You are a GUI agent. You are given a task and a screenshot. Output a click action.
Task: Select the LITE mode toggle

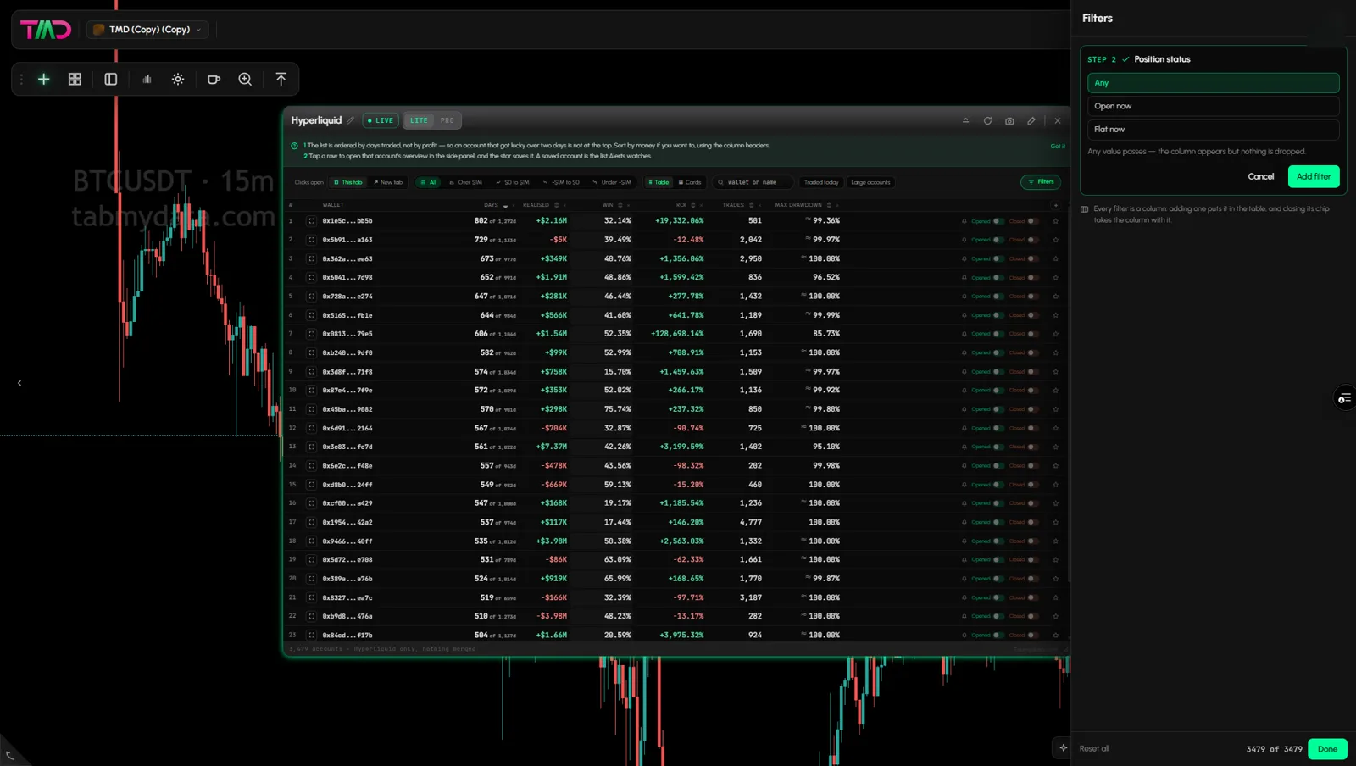[419, 120]
